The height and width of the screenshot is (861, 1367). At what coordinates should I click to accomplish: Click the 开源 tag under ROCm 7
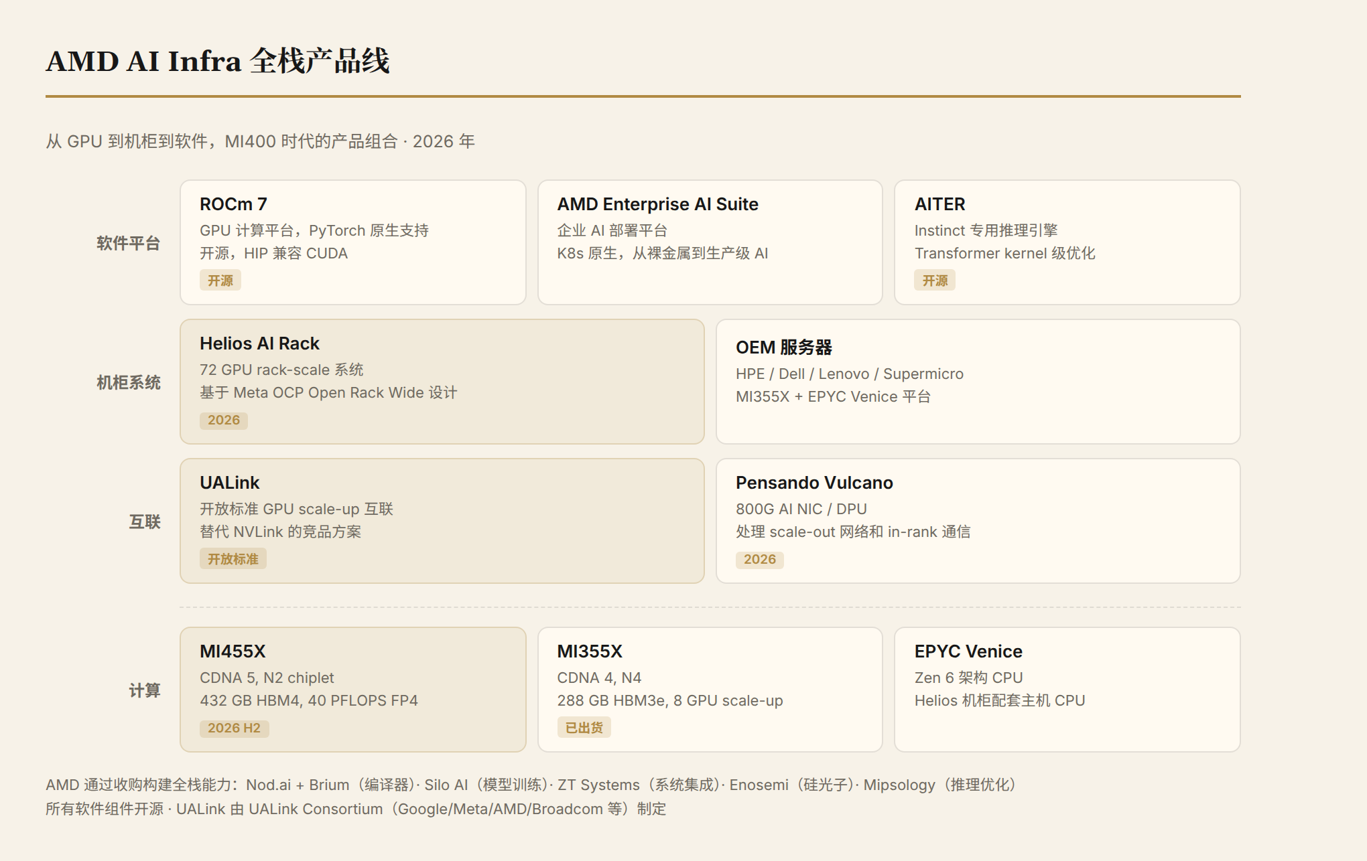click(220, 281)
